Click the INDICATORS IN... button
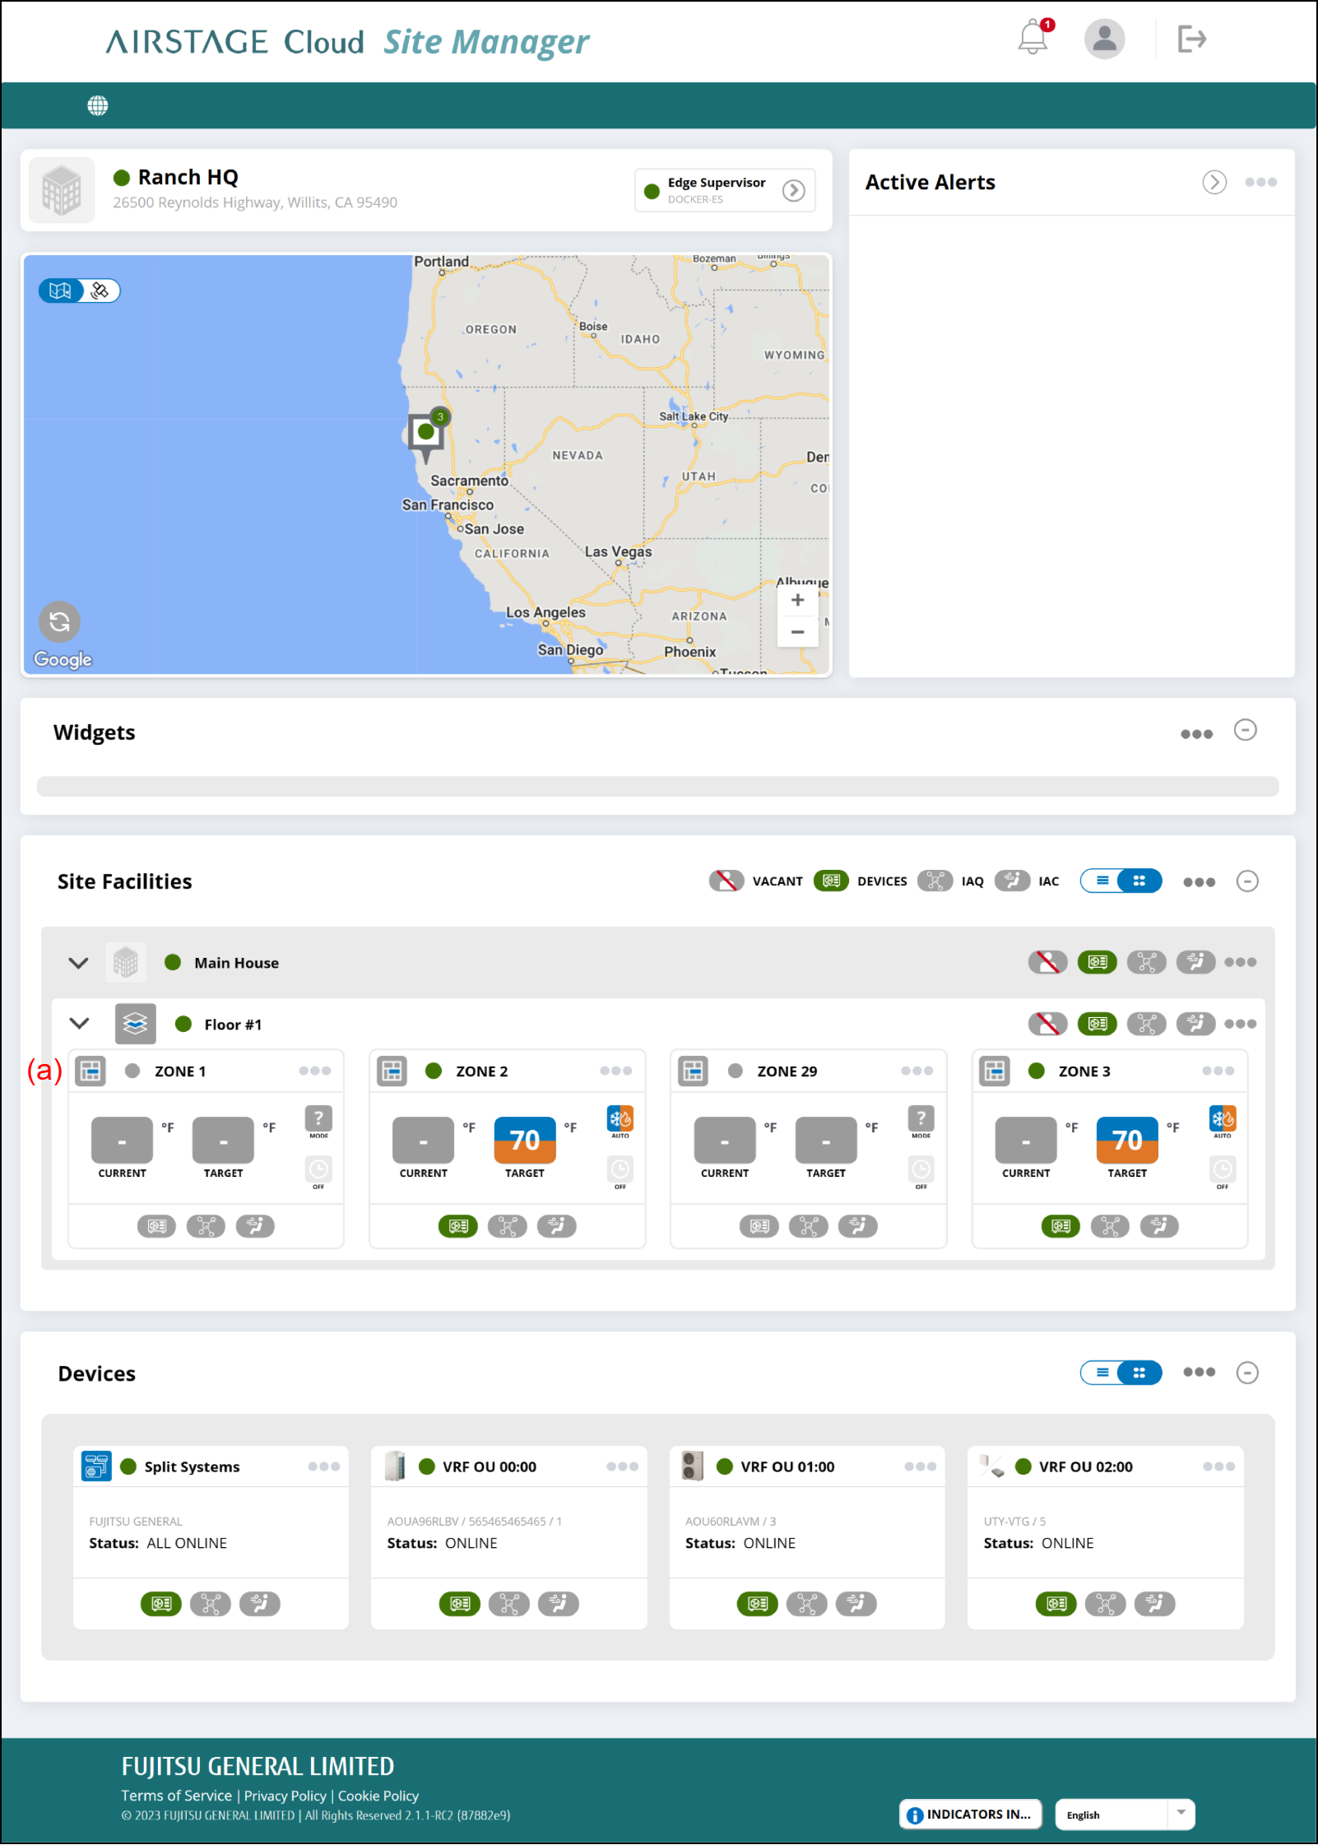The height and width of the screenshot is (1845, 1318). (970, 1814)
